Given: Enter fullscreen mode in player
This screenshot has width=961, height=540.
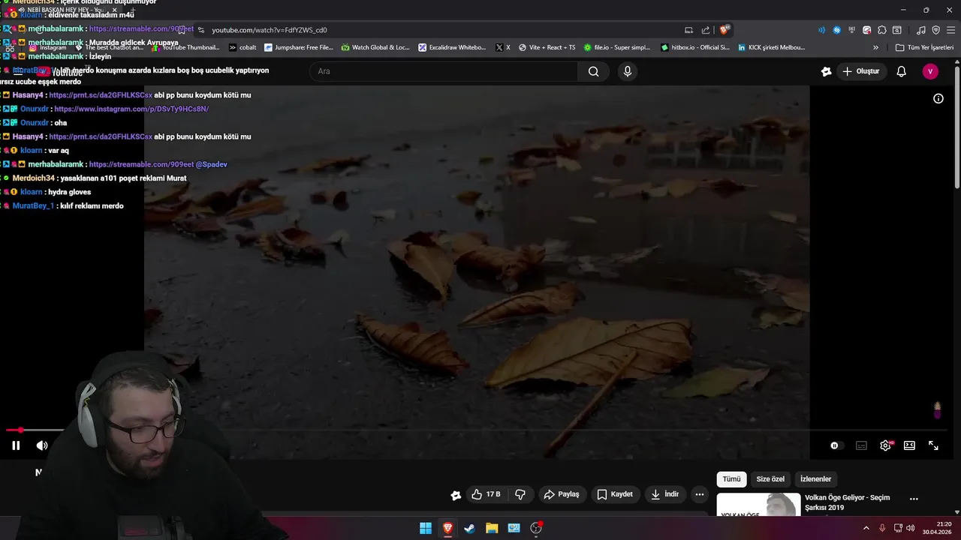Looking at the screenshot, I should [x=933, y=445].
